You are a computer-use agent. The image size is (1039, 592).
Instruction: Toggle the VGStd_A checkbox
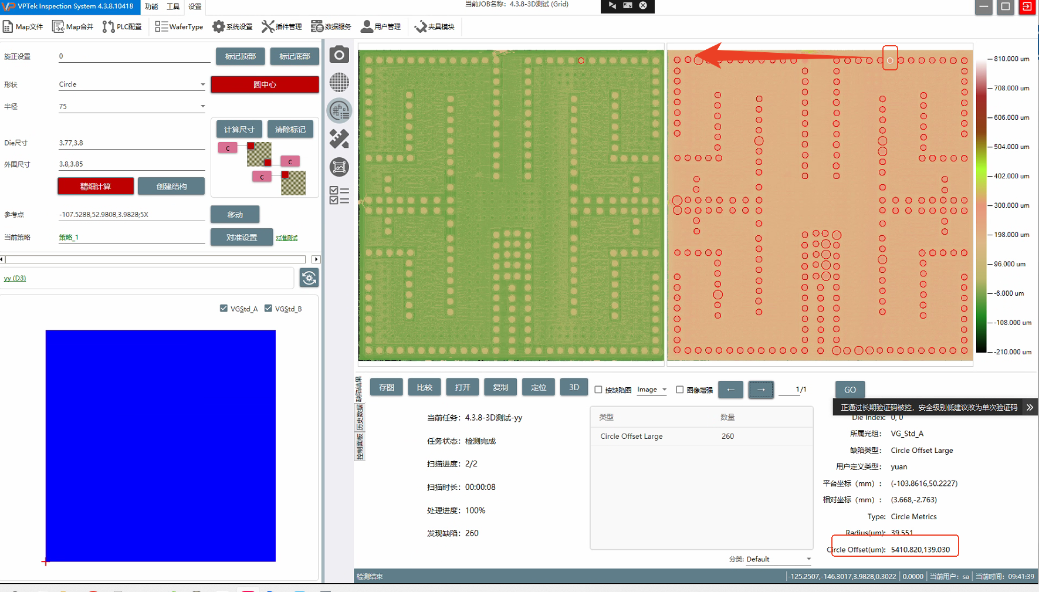click(224, 309)
